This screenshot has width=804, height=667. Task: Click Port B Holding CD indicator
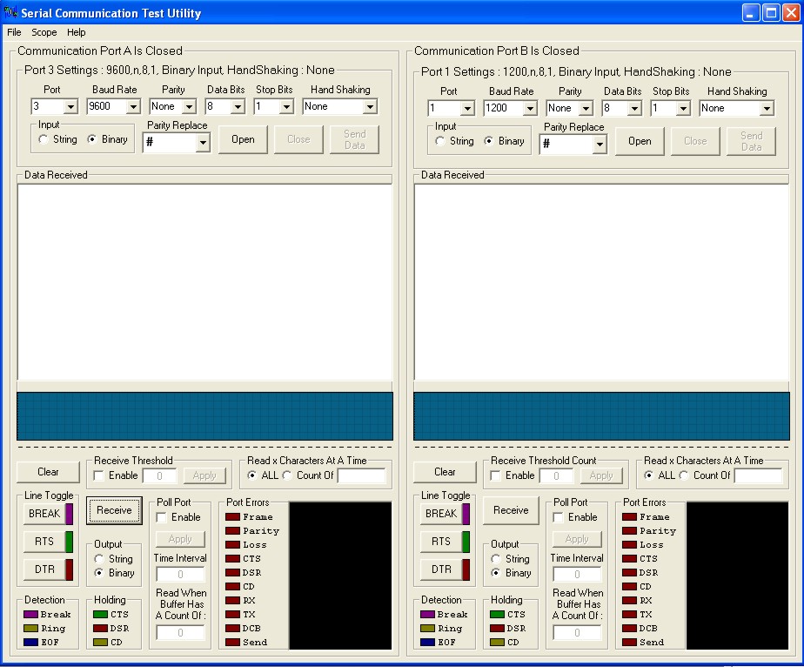coord(498,642)
